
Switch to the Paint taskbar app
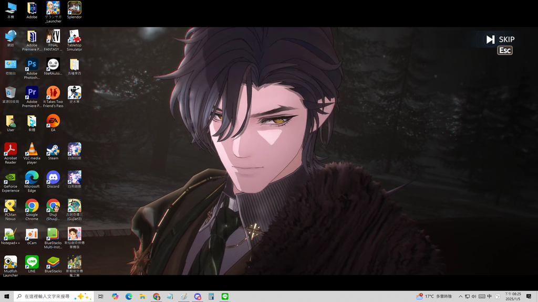[184, 297]
